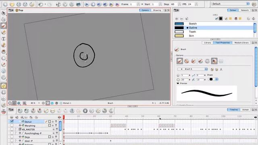Collapse the brush Preview section
This screenshot has width=258, height=145.
pos(178,83)
